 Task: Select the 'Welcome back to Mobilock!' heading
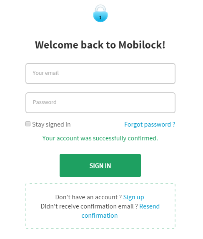(100, 45)
